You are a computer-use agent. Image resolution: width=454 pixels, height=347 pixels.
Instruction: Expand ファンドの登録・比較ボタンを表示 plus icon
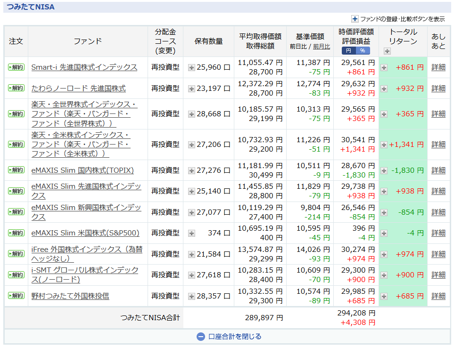click(x=355, y=19)
